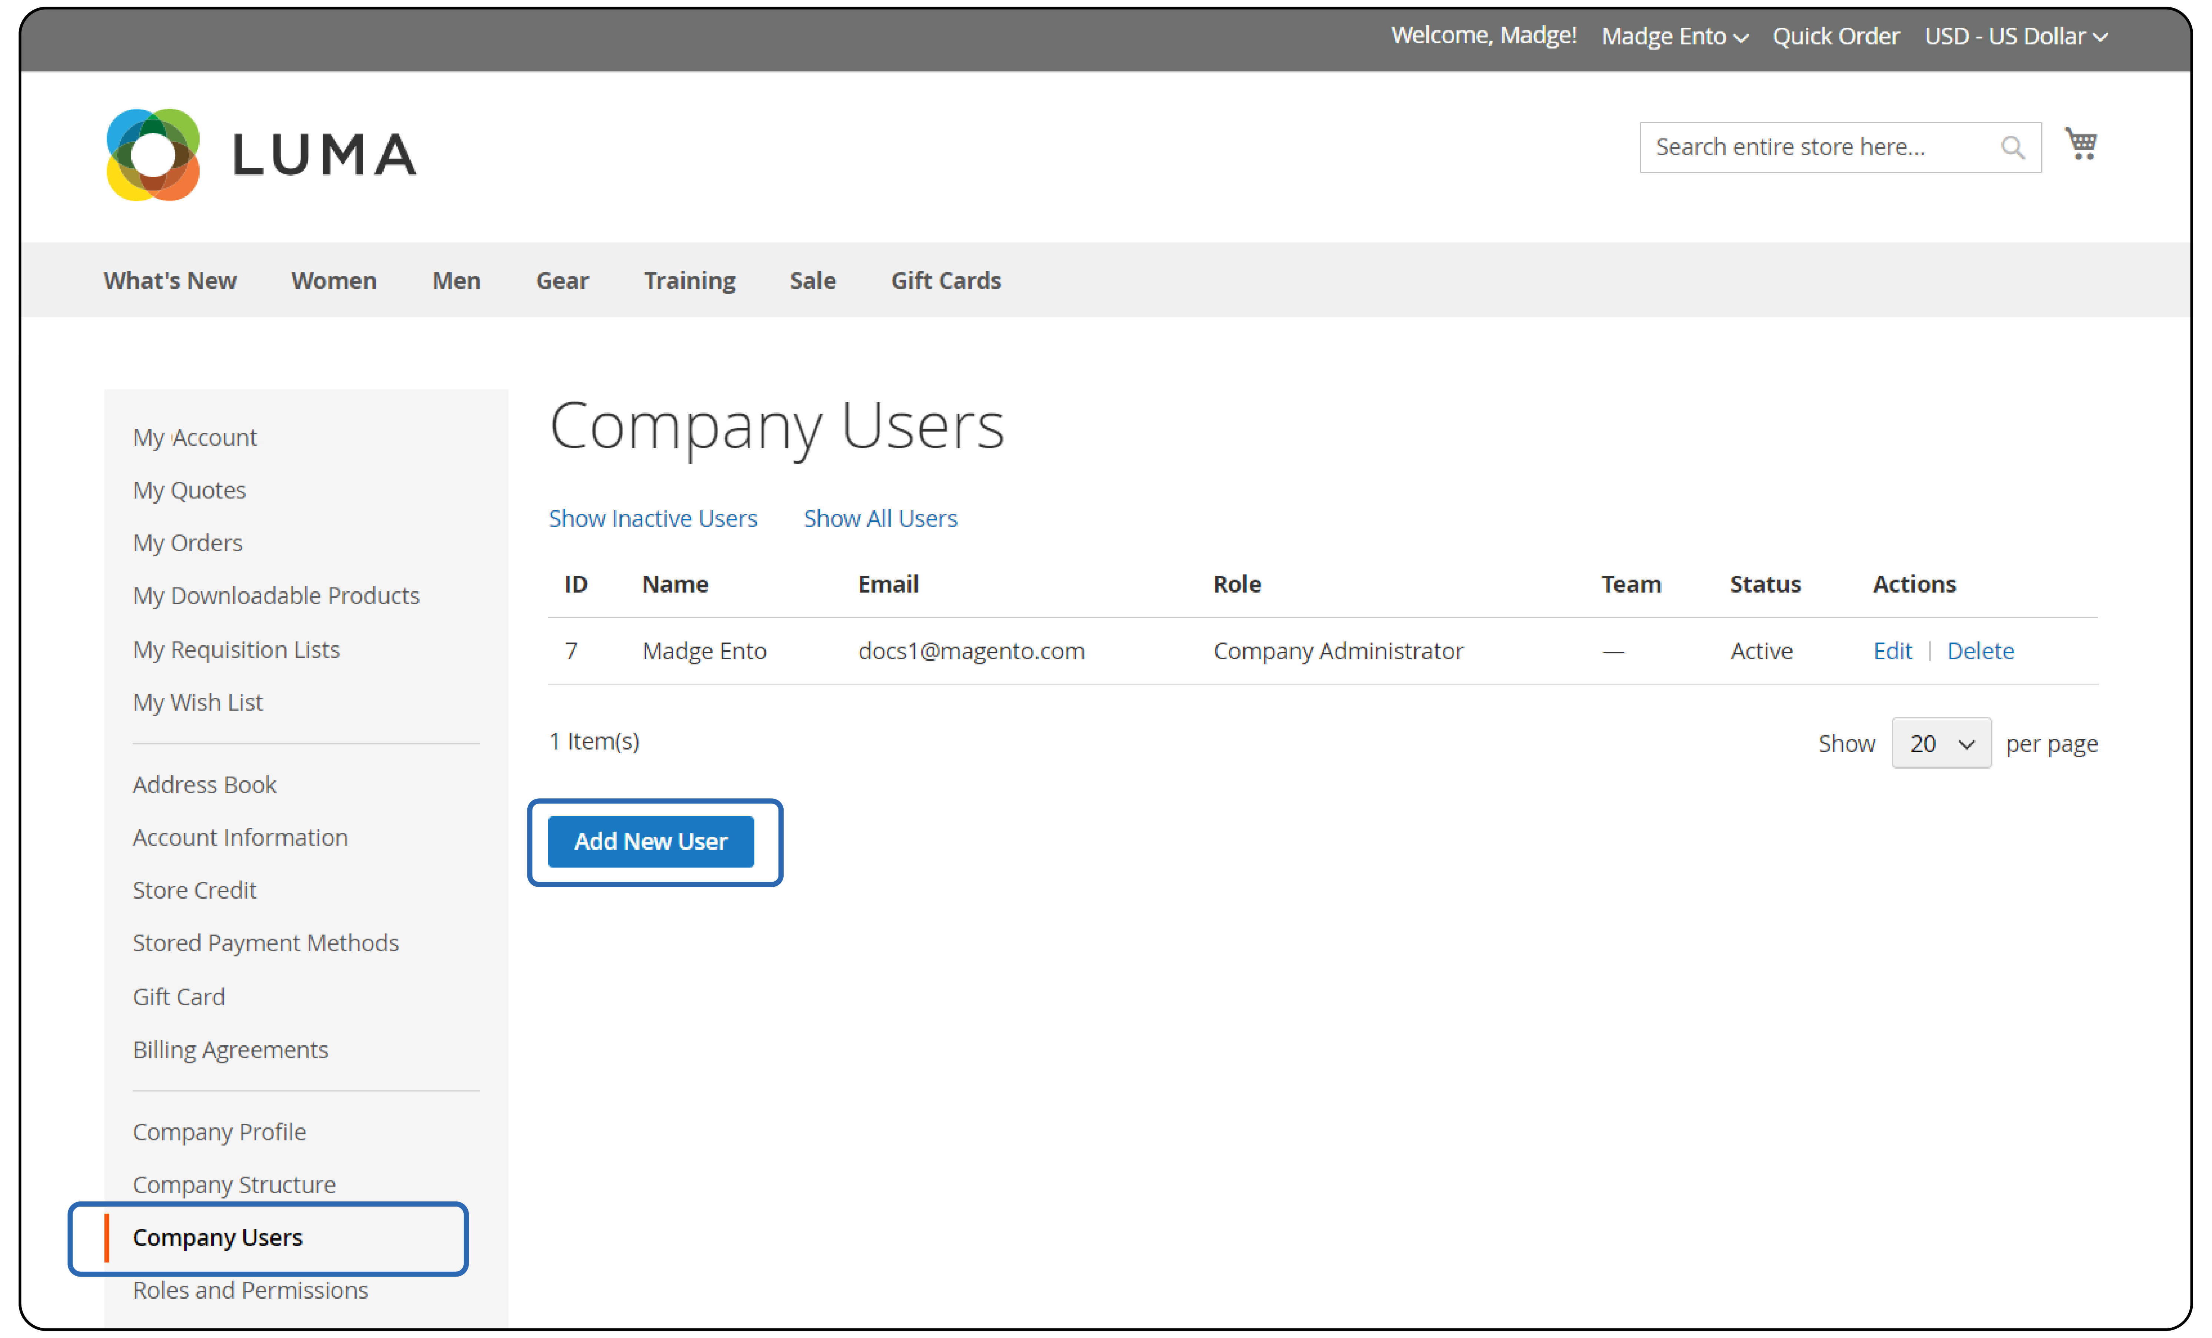Click Show All Users link
The image size is (2212, 1338).
click(x=880, y=518)
